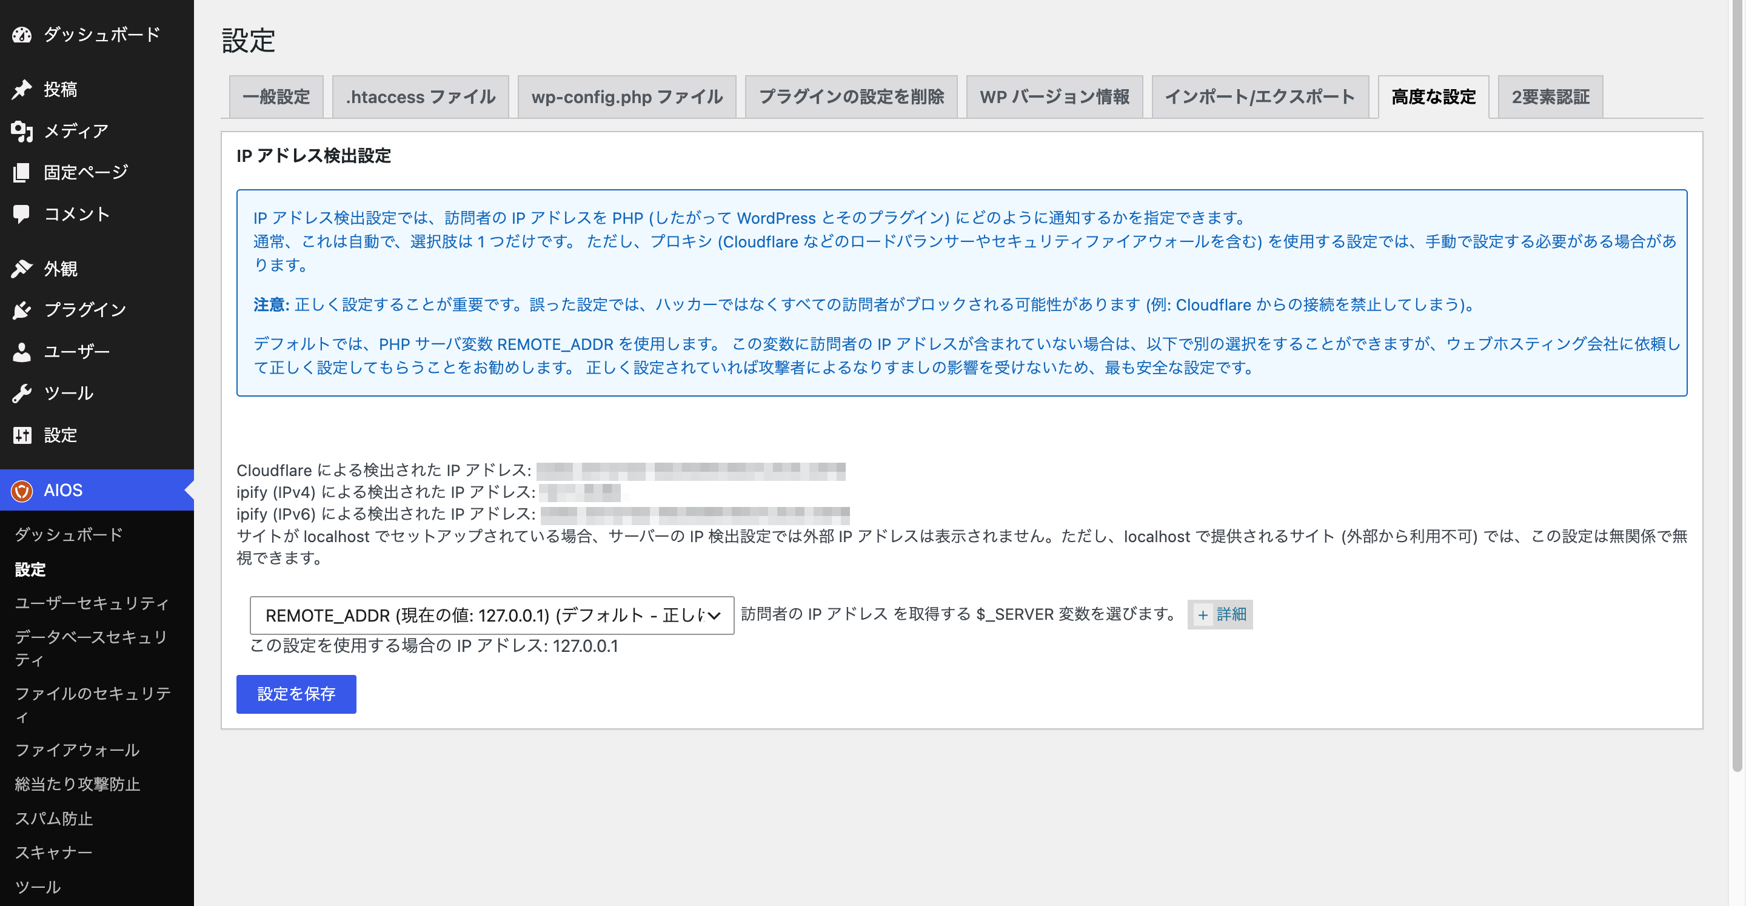This screenshot has height=906, width=1746.
Task: Open the インポート/エクスポート tab
Action: pos(1260,97)
